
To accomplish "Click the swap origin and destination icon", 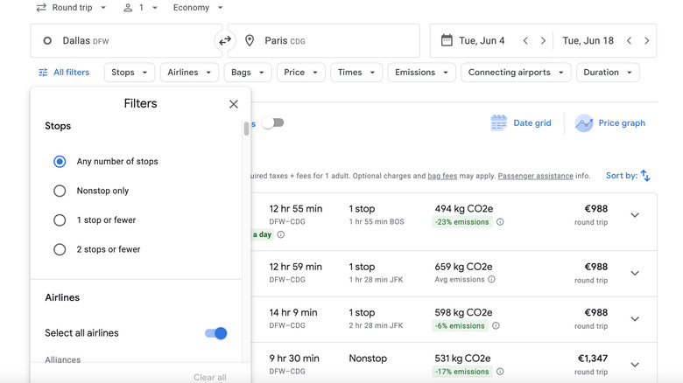I will pyautogui.click(x=225, y=40).
